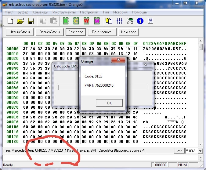
Task: Click the vcc button
Action: pyautogui.click(x=179, y=151)
